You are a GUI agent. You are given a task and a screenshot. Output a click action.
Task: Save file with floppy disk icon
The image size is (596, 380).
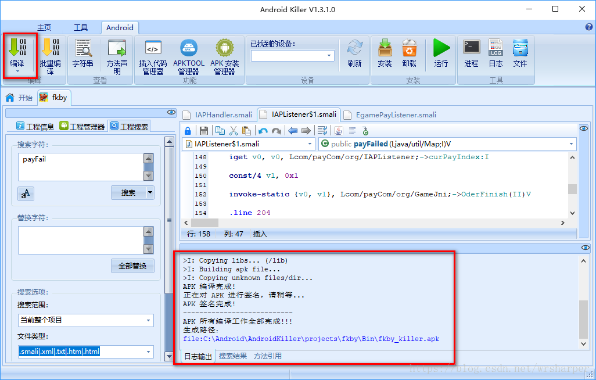(x=204, y=131)
